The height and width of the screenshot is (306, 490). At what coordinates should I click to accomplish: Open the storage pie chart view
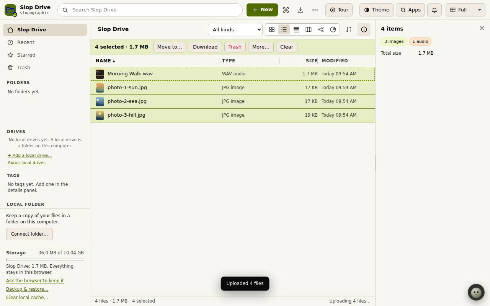coord(333,29)
